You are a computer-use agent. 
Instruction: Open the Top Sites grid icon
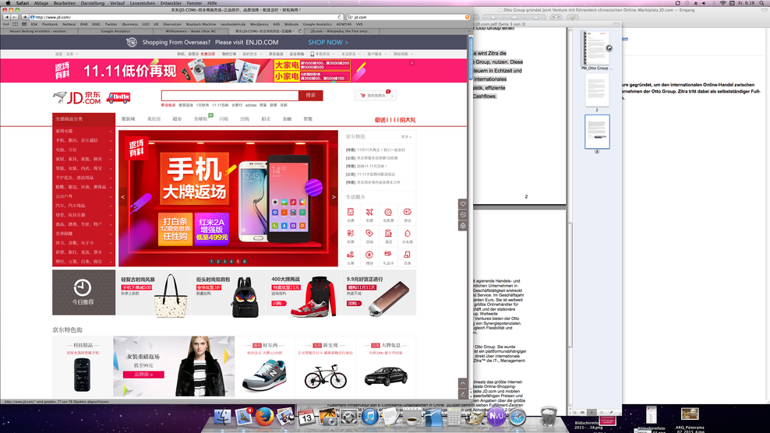click(24, 24)
